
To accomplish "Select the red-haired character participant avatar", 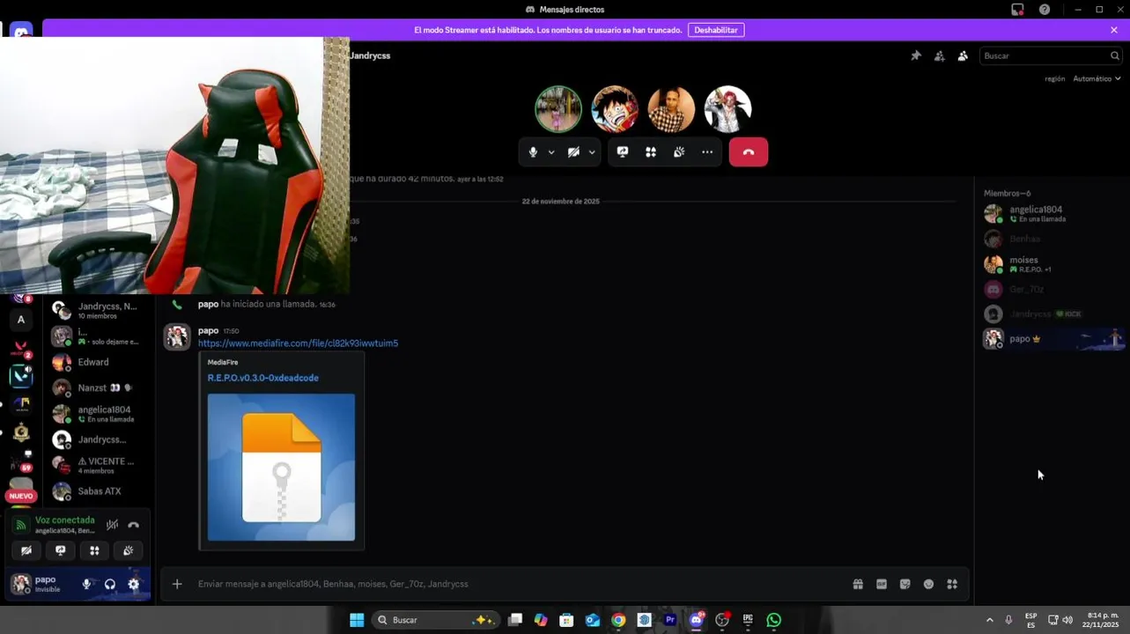I will tap(727, 109).
